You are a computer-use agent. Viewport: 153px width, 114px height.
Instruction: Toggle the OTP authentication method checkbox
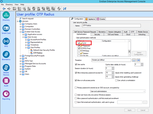click(79, 43)
